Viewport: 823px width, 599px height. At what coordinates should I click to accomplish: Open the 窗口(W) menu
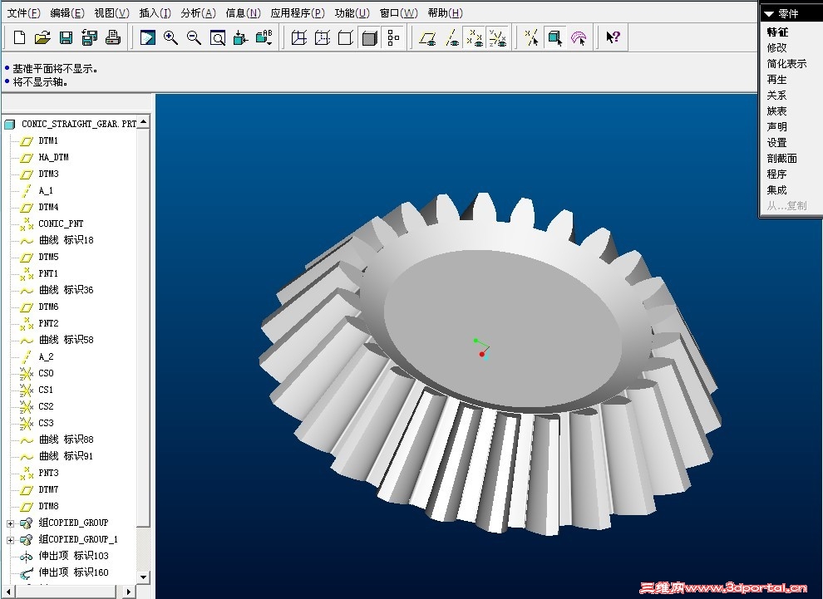[x=399, y=13]
